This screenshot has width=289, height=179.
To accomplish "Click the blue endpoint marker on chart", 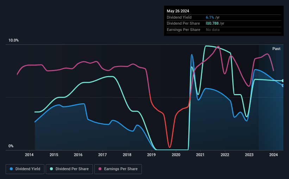I will click(283, 85).
